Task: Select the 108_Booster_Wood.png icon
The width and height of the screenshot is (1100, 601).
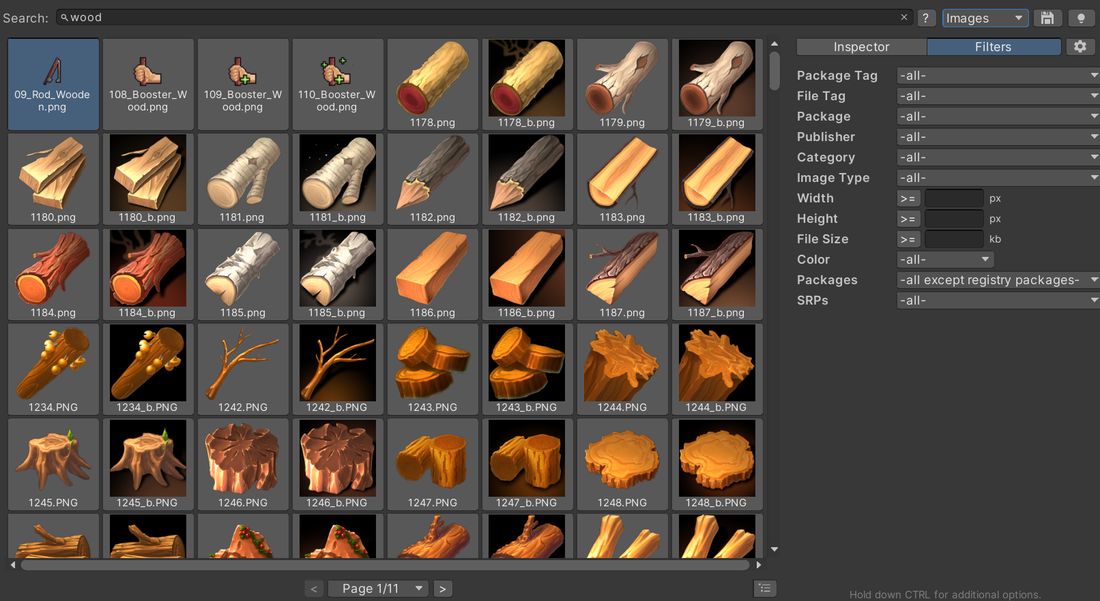Action: coord(148,84)
